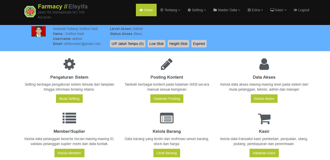The width and height of the screenshot is (330, 160).
Task: Click the Kelola Barang card icon
Action: pyautogui.click(x=167, y=118)
